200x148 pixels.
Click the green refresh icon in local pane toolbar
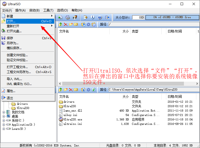click(94, 90)
